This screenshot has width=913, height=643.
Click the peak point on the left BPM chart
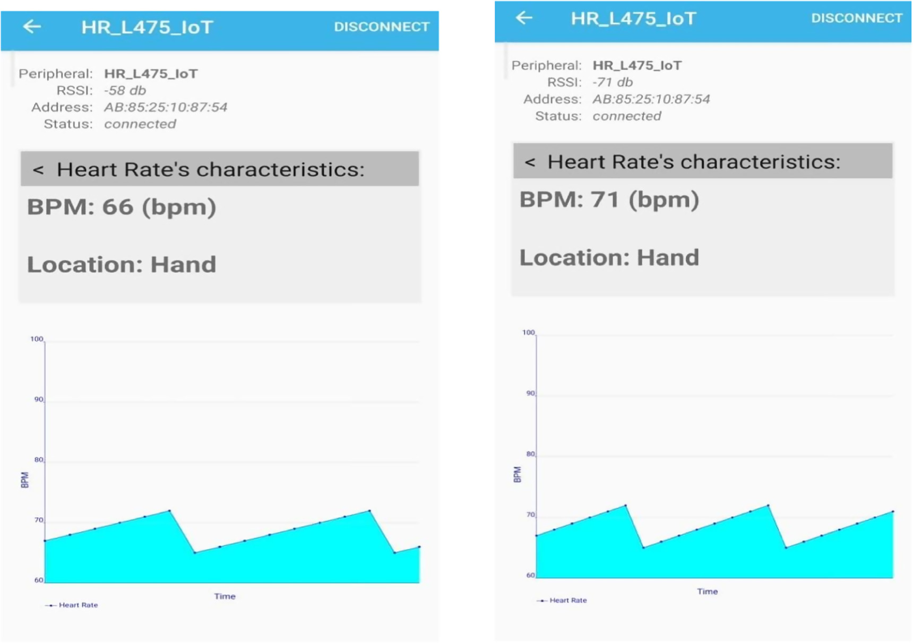pos(168,510)
